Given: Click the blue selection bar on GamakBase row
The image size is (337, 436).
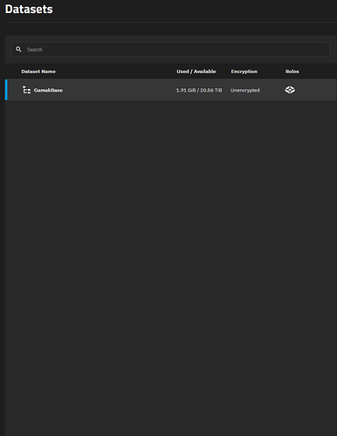Looking at the screenshot, I should coord(6,90).
